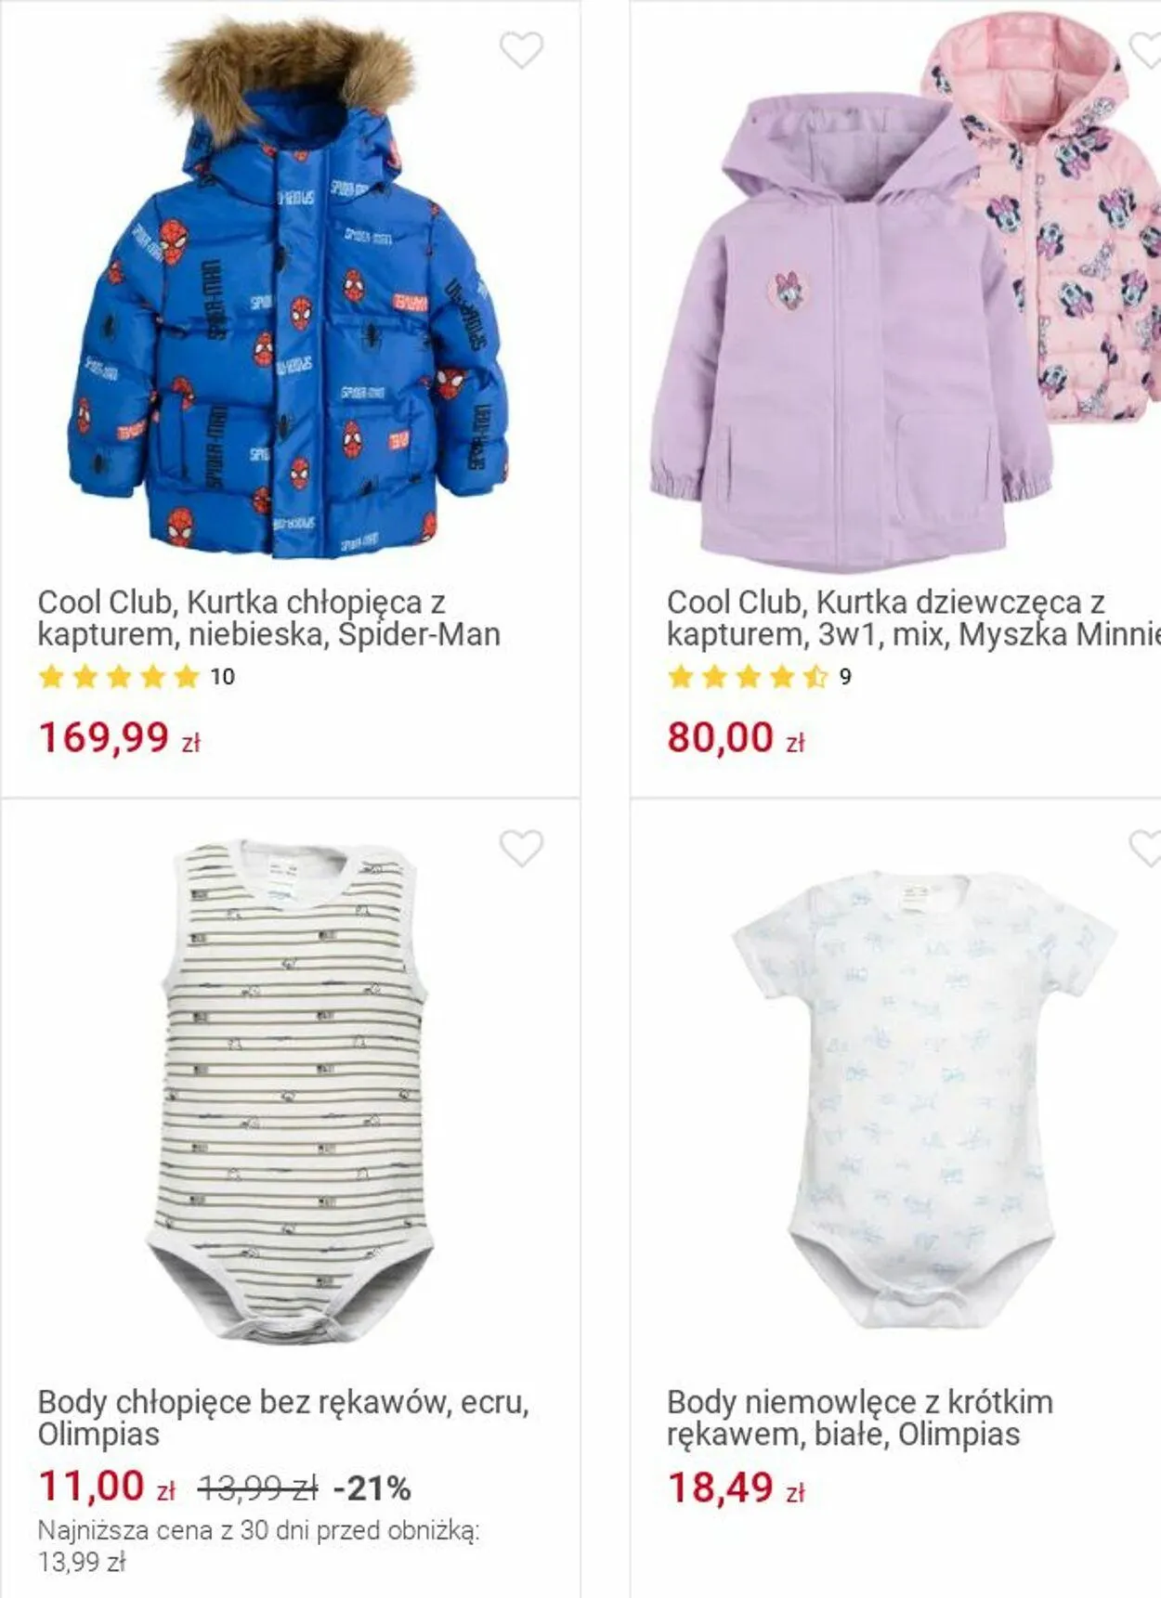This screenshot has width=1161, height=1598.
Task: View the five-star rating with 10 reviews
Action: (x=137, y=677)
